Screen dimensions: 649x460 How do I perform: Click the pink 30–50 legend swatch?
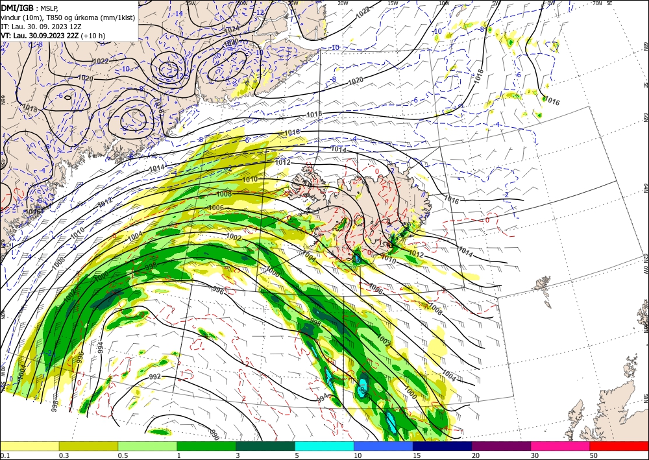click(x=561, y=446)
